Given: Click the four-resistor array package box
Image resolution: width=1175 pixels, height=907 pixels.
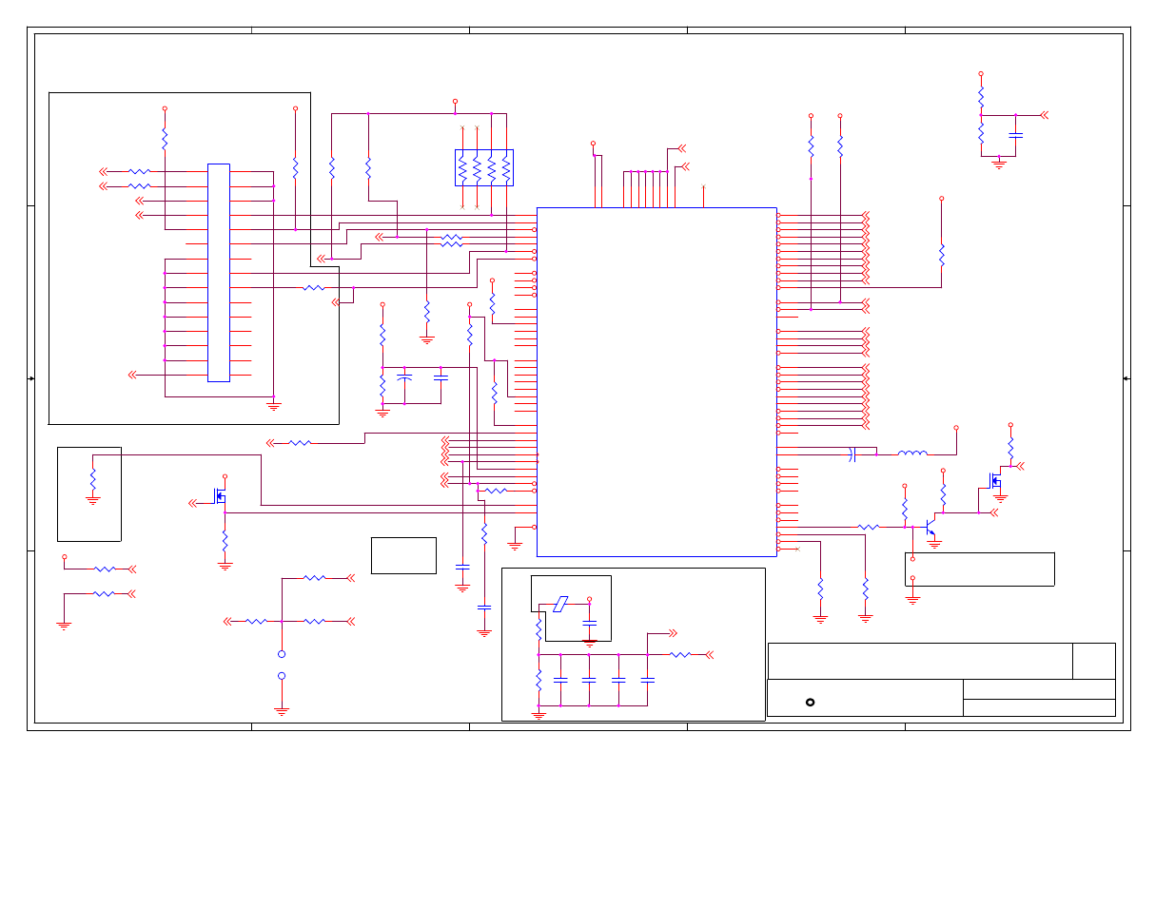Looking at the screenshot, I should 484,167.
